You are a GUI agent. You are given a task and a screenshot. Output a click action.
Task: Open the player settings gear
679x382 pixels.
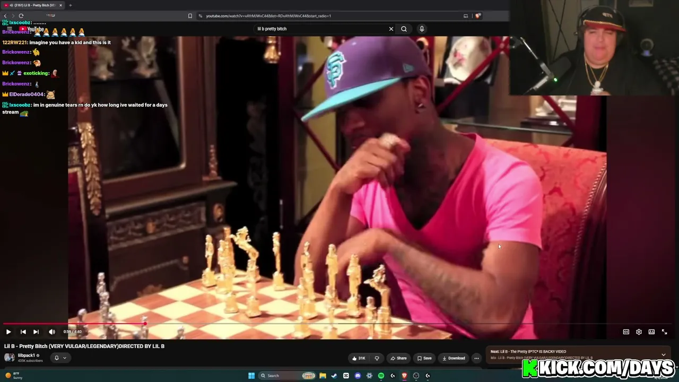point(639,332)
